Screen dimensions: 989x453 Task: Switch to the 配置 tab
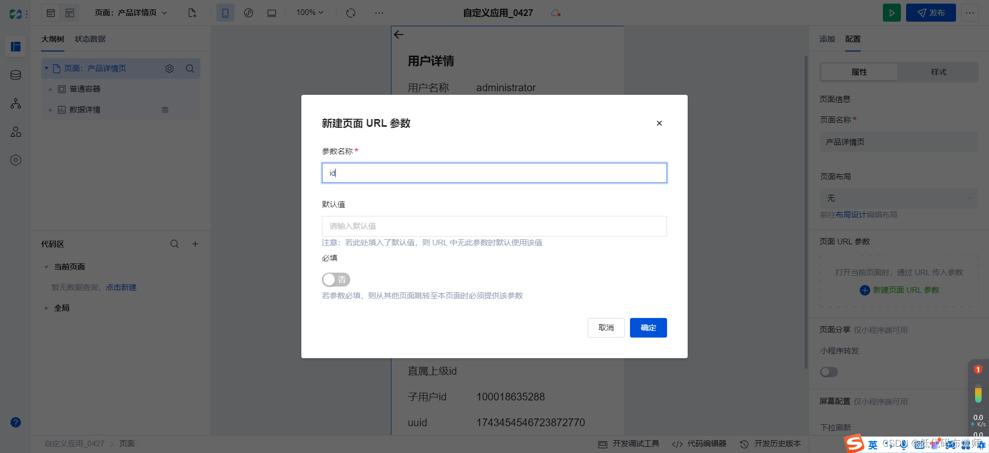[x=853, y=39]
